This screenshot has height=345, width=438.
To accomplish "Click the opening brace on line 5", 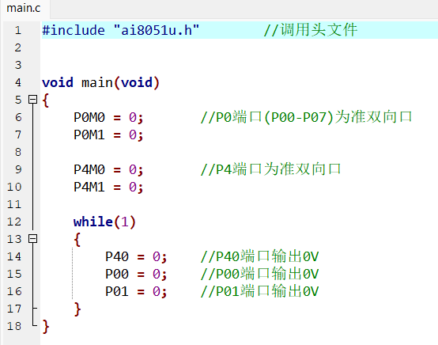I will point(46,100).
